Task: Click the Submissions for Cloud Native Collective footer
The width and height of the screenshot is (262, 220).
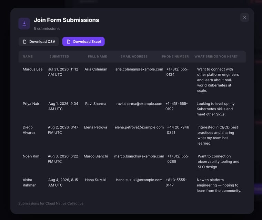Action: coord(51,203)
